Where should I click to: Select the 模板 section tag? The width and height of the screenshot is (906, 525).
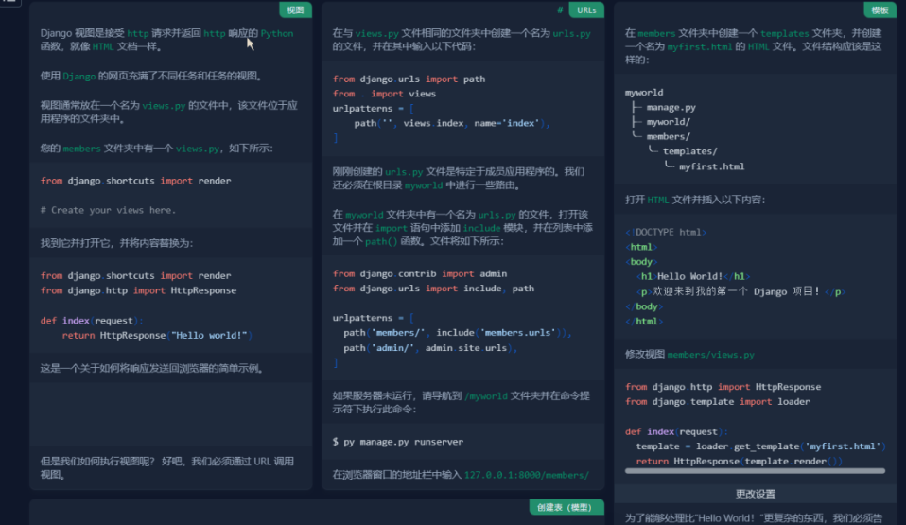(x=880, y=9)
